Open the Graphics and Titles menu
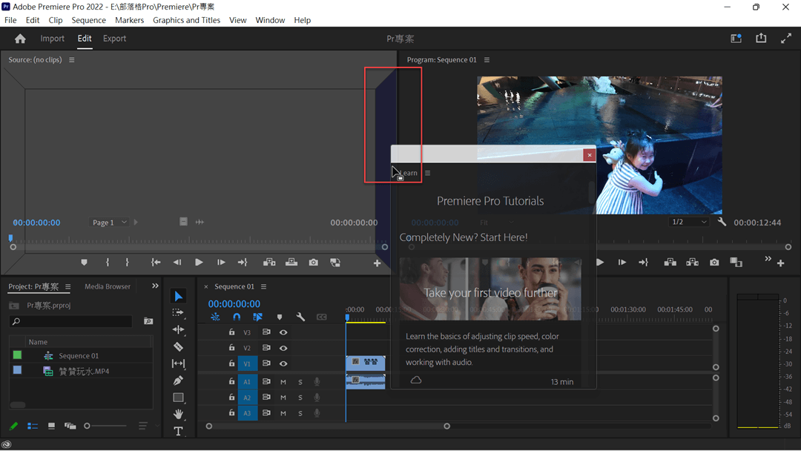The image size is (801, 451). [186, 20]
